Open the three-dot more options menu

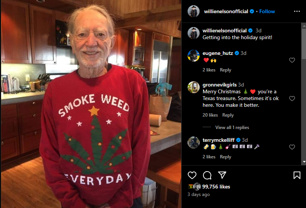297,11
